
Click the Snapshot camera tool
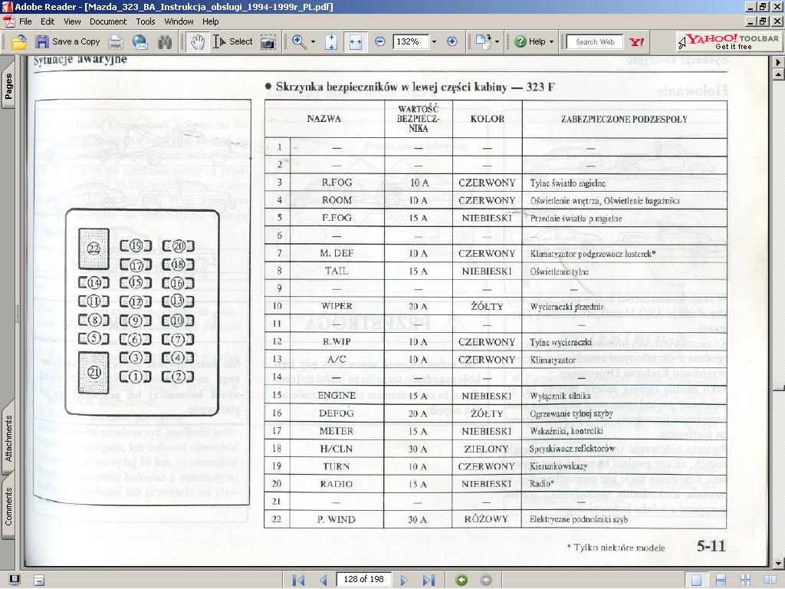268,41
